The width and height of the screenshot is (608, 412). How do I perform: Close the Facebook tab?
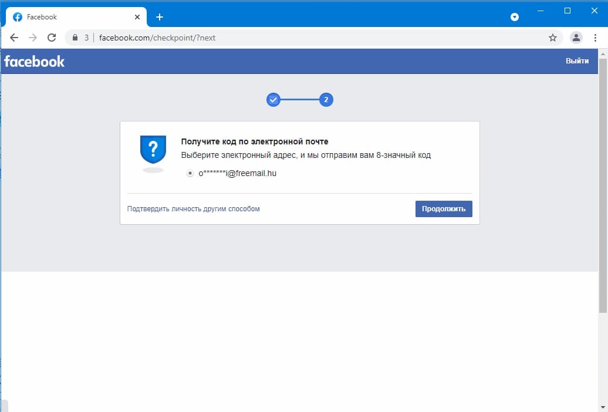click(x=137, y=17)
